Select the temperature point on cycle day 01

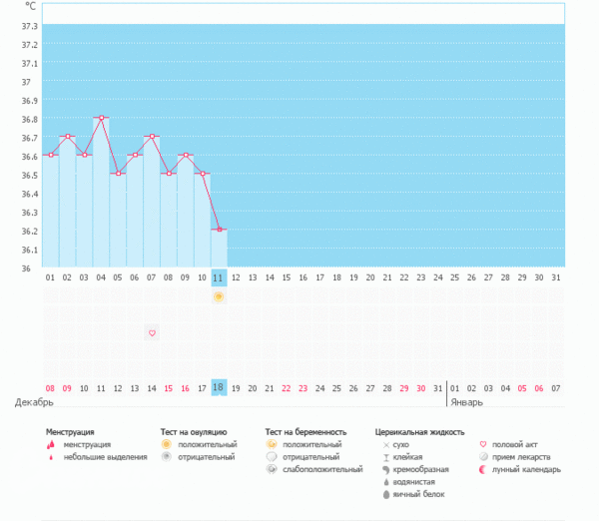[50, 155]
